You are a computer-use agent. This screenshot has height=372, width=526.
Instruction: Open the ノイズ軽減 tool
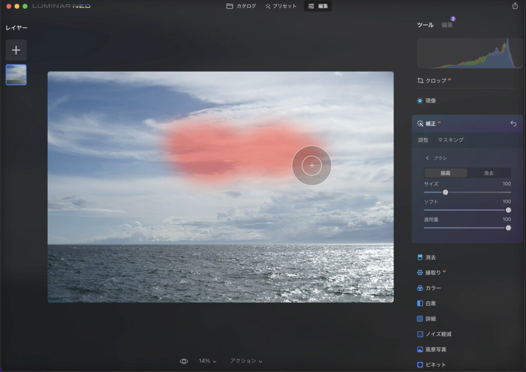click(439, 334)
